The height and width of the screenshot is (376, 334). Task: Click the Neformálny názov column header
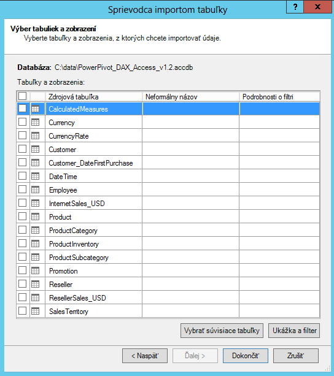point(191,97)
